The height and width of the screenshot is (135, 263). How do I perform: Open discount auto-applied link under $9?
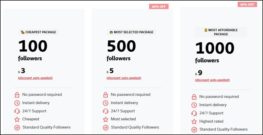[x=212, y=80]
